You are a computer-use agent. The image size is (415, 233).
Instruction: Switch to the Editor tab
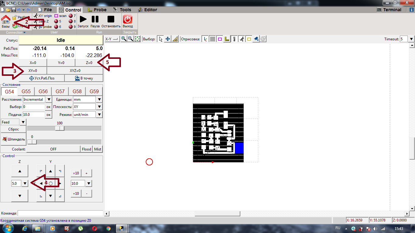coord(147,10)
